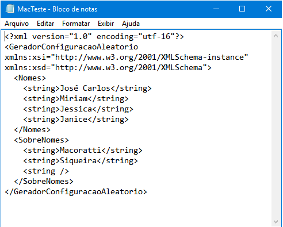283x227 pixels.
Task: Click the Notepad icon in title bar
Action: click(10, 9)
